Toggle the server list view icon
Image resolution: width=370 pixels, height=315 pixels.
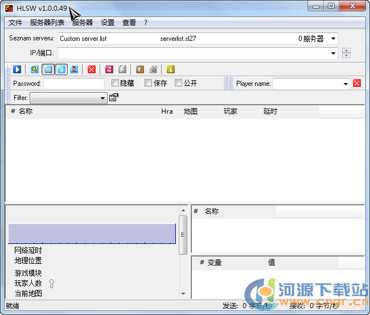coord(48,69)
